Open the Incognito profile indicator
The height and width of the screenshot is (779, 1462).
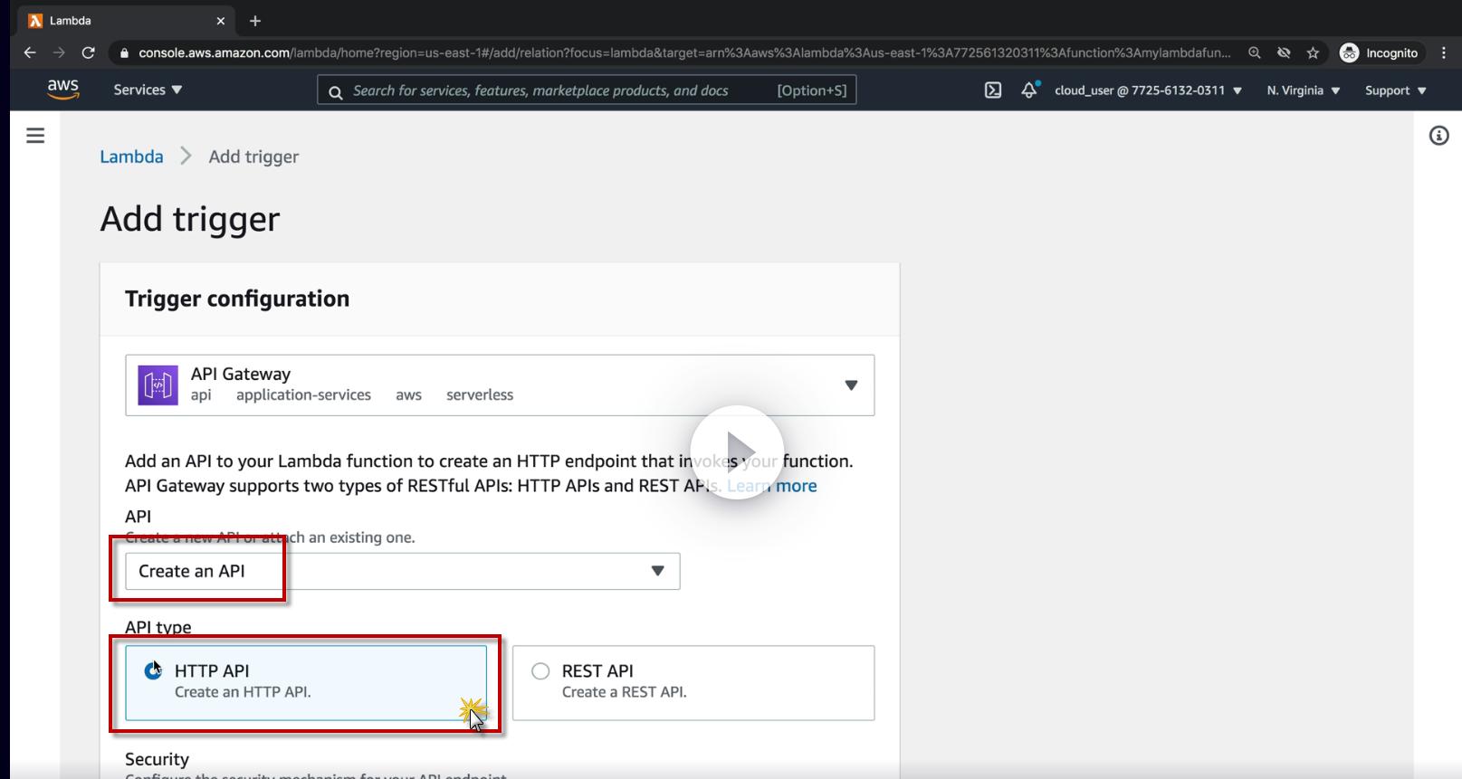[1380, 52]
